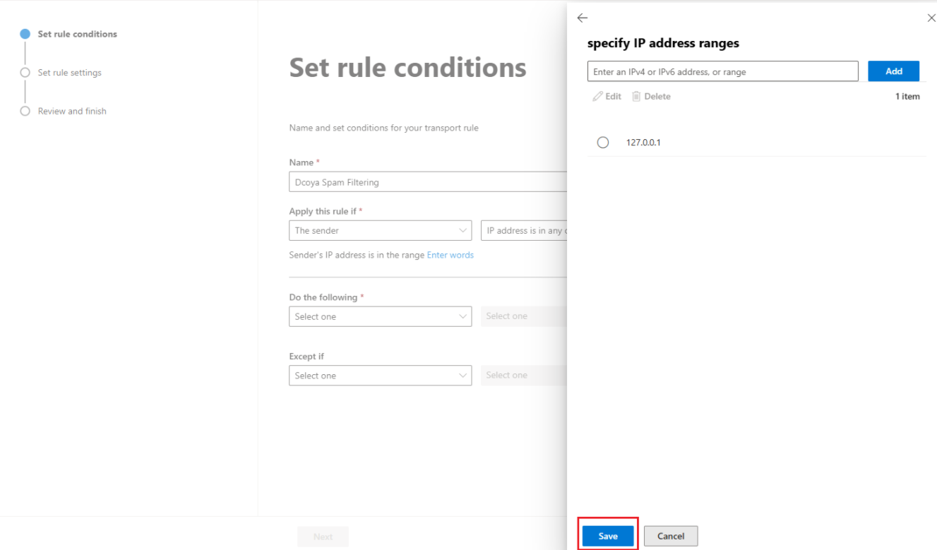Go to the Review and finish step
Screen dimensions: 937x550
click(x=72, y=112)
